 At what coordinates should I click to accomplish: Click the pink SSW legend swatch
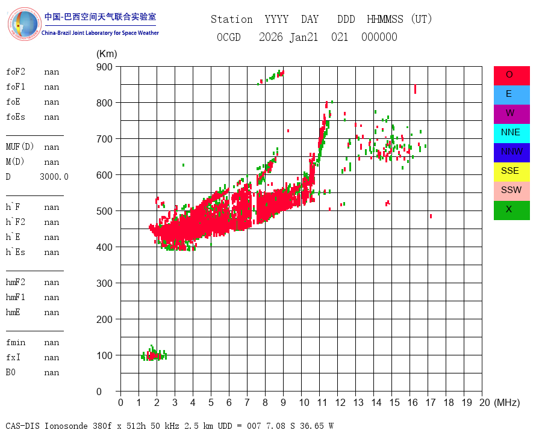[511, 191]
